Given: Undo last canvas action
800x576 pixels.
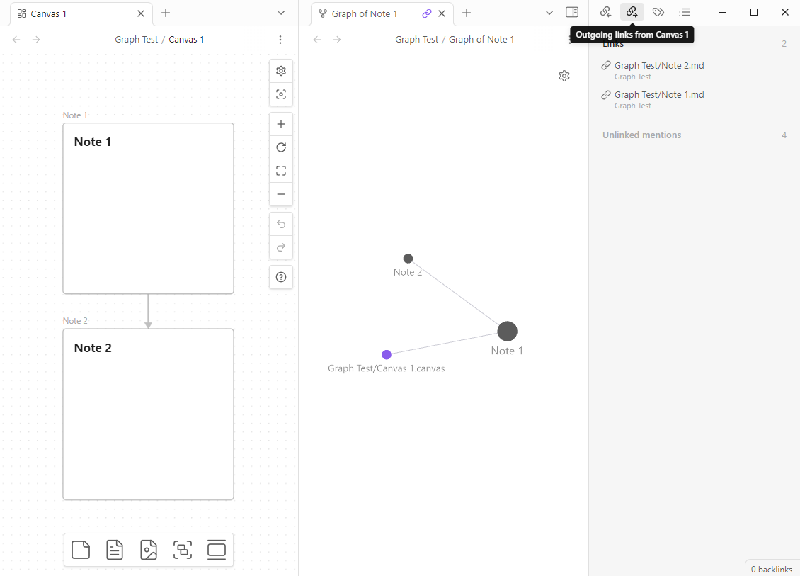Looking at the screenshot, I should coord(280,224).
